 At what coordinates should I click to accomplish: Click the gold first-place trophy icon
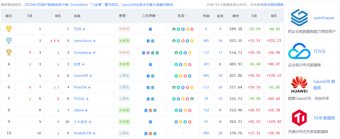coord(8,29)
